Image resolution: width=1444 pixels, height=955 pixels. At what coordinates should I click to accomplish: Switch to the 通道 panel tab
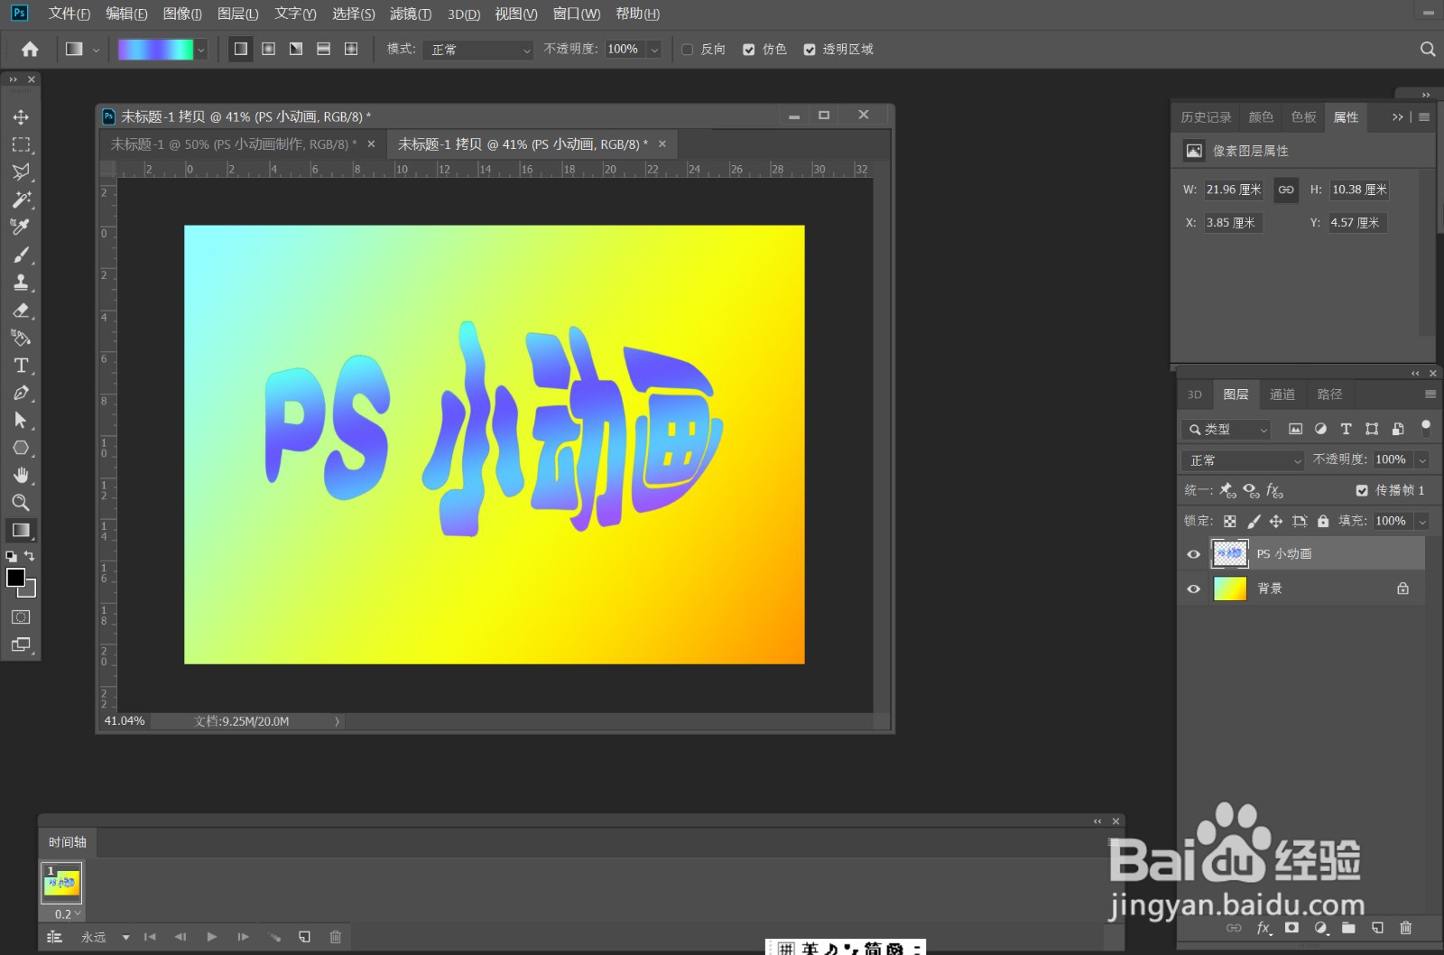click(1282, 394)
